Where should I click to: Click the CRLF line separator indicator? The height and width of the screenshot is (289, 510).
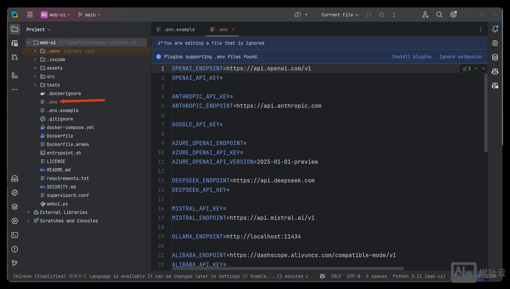coord(336,276)
